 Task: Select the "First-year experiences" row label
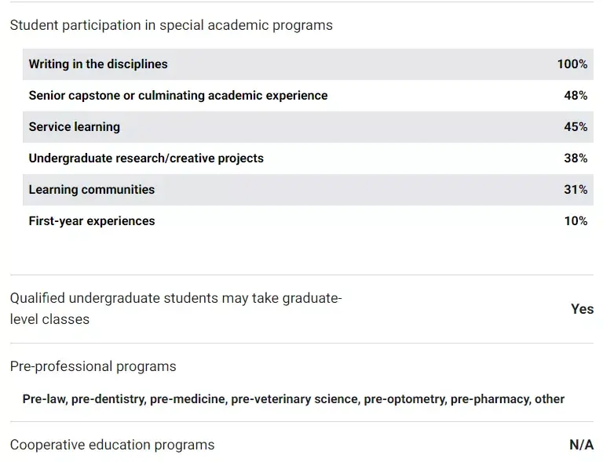[92, 221]
